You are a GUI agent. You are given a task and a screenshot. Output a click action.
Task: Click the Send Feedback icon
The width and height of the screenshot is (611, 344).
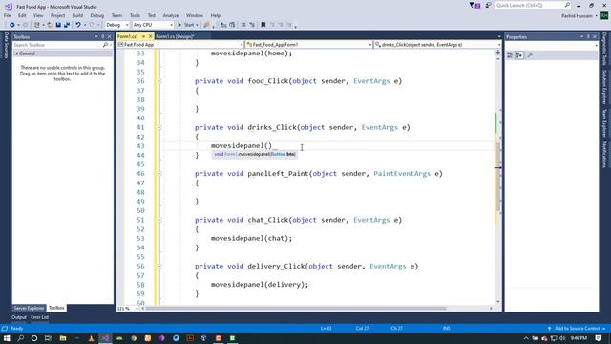pos(488,6)
